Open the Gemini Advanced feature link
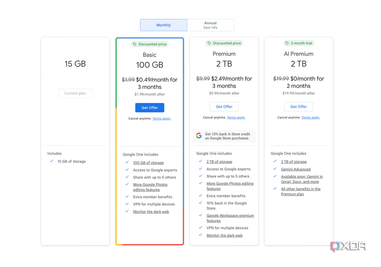 296,169
